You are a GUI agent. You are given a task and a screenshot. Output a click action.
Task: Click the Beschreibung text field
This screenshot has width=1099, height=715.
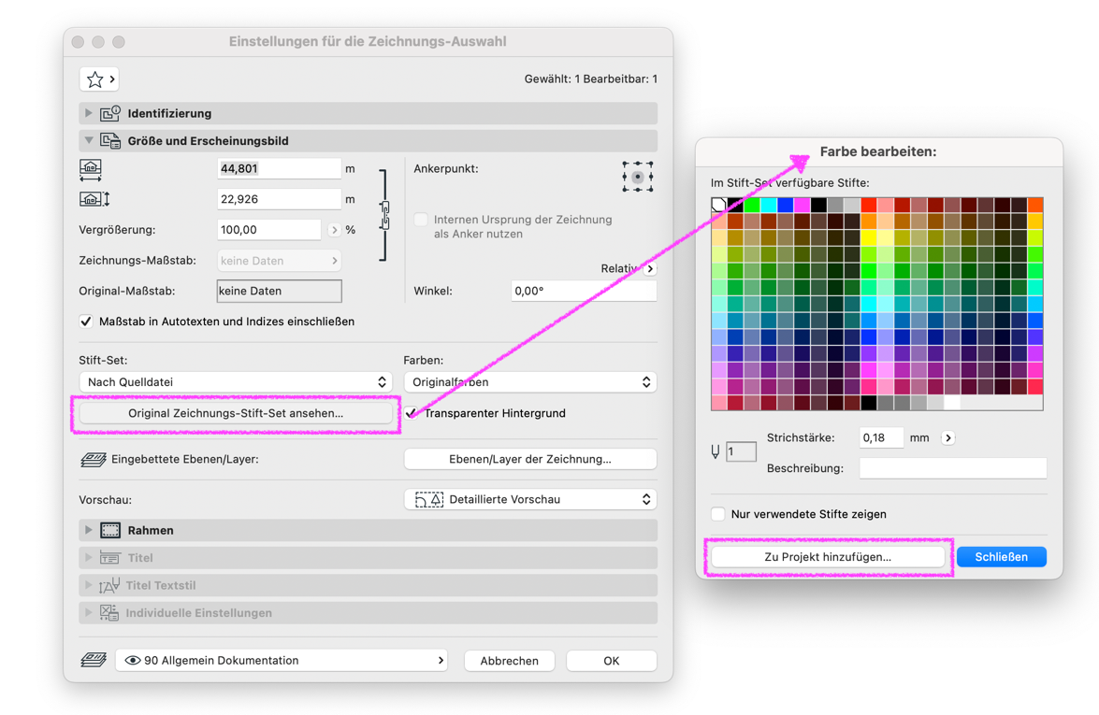(953, 468)
